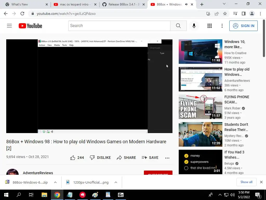Click the YouTube logo

(30, 26)
